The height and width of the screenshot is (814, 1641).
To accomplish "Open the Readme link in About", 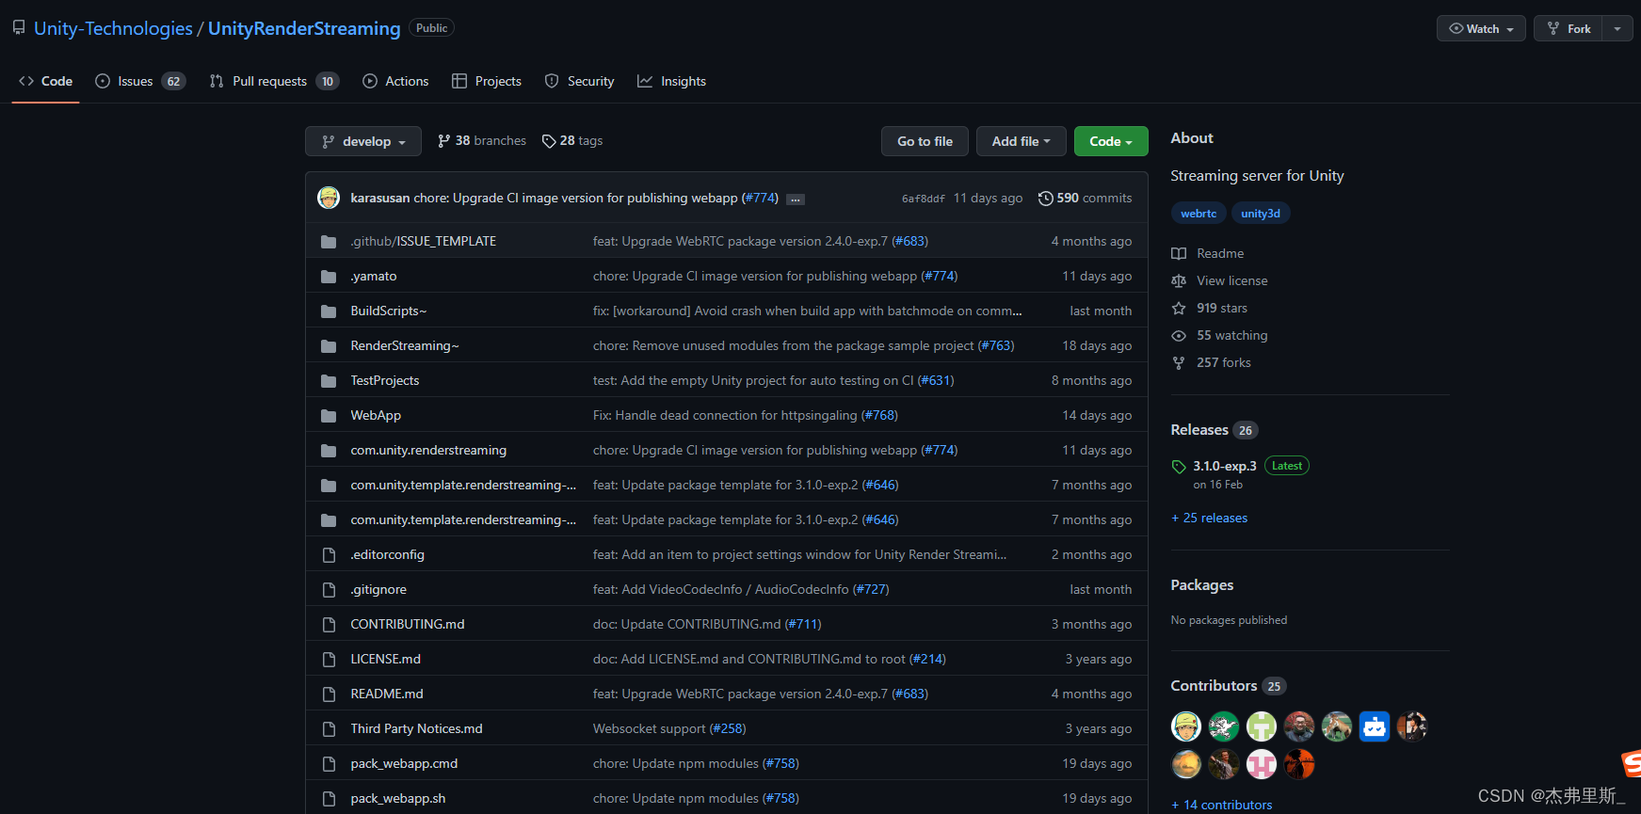I will [1208, 253].
